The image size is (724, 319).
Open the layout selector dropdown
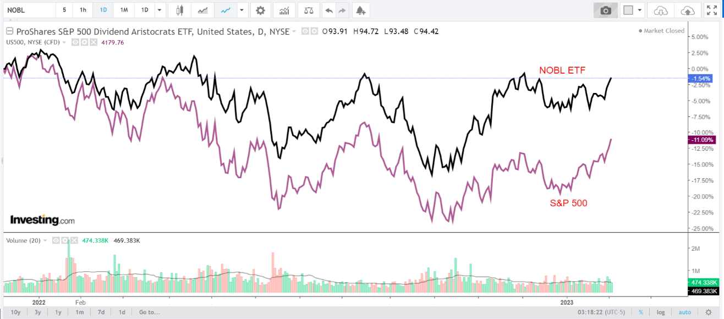point(632,10)
